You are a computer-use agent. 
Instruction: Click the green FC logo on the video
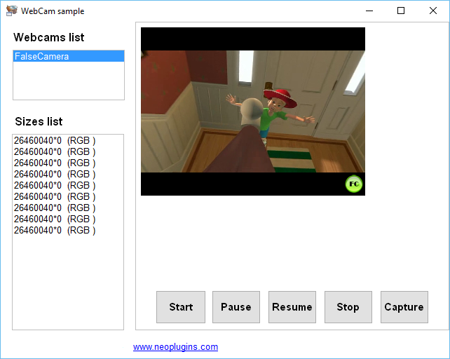tap(354, 184)
